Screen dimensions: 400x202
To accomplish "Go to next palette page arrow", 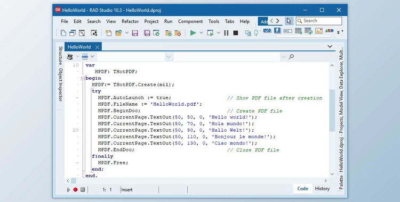I will point(278,21).
